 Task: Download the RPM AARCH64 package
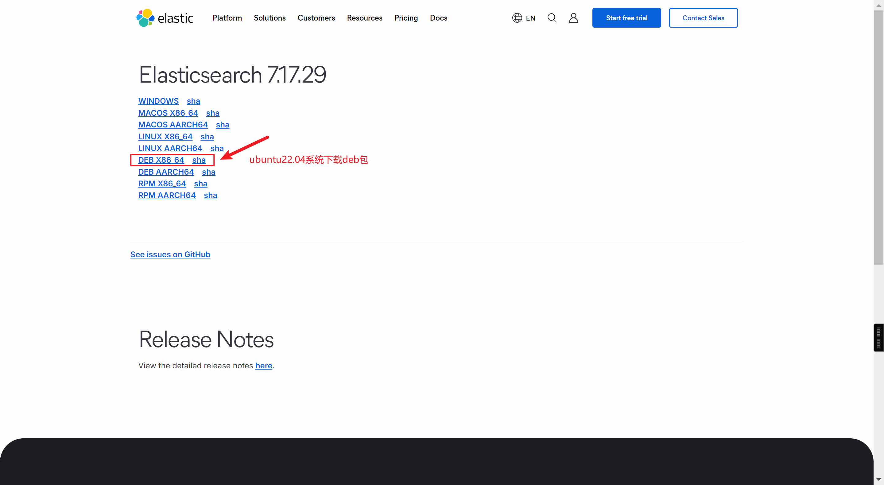167,195
